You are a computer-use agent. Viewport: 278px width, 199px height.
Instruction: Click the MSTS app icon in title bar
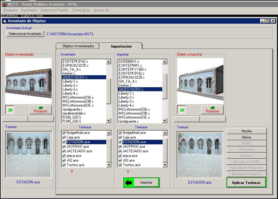pyautogui.click(x=4, y=4)
